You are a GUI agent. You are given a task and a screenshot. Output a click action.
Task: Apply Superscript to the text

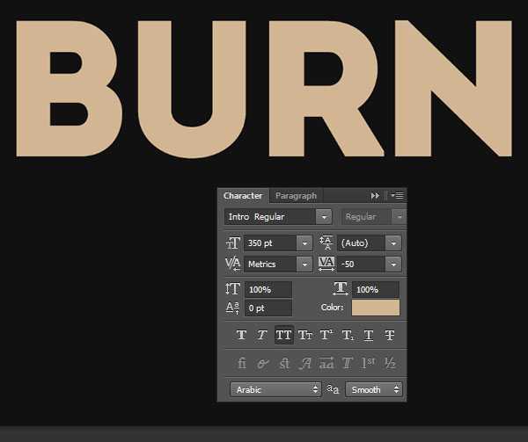pos(326,335)
